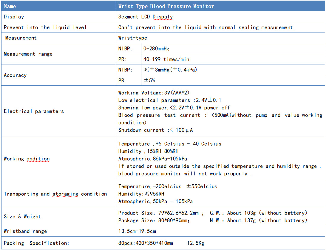Select the "±5%" PR accuracy cell
326x250 pixels.
[x=149, y=81]
